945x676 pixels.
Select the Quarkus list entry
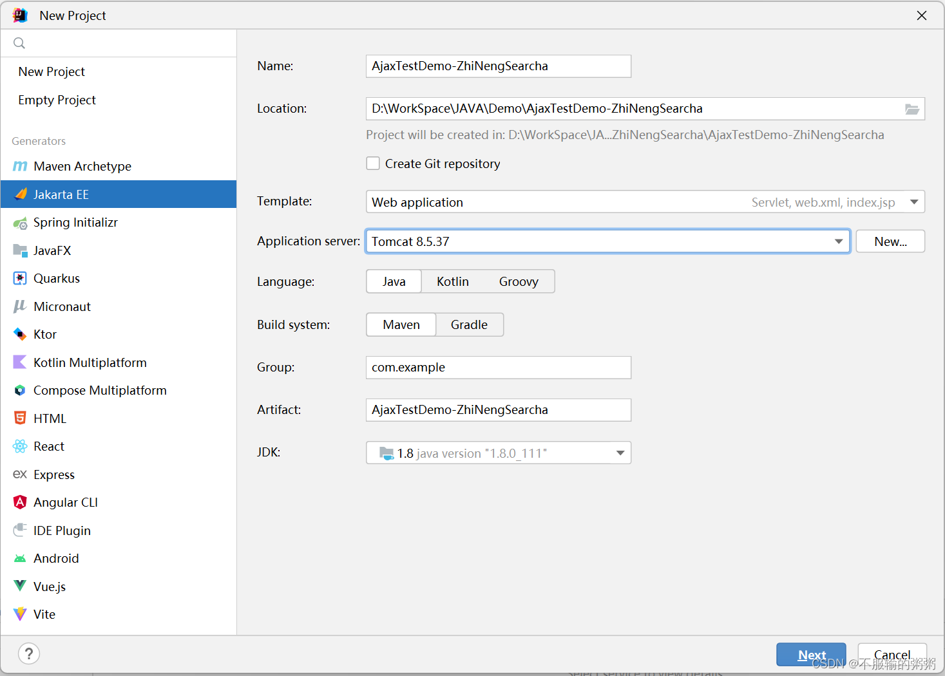pos(119,278)
